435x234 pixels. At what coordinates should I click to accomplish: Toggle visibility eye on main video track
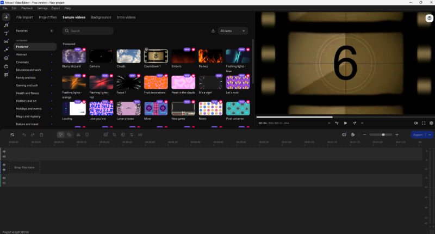[4, 164]
